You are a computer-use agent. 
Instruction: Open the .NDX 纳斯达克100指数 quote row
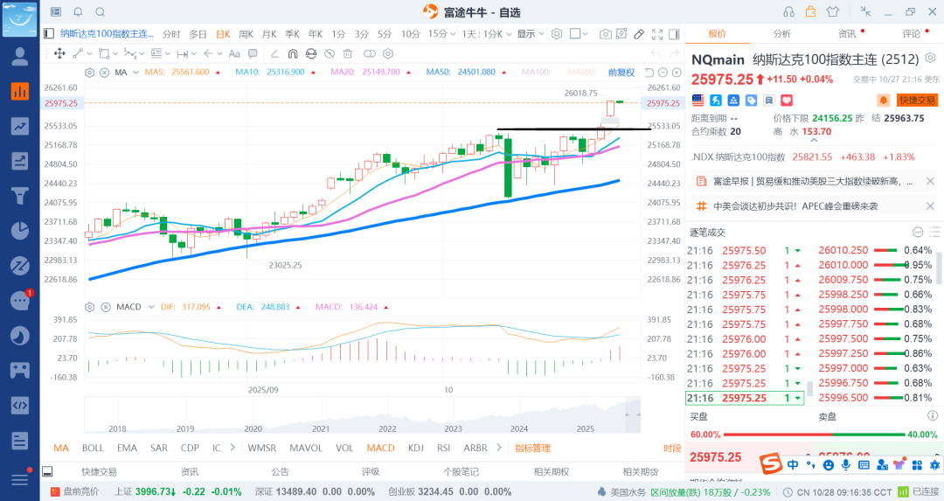tap(803, 157)
